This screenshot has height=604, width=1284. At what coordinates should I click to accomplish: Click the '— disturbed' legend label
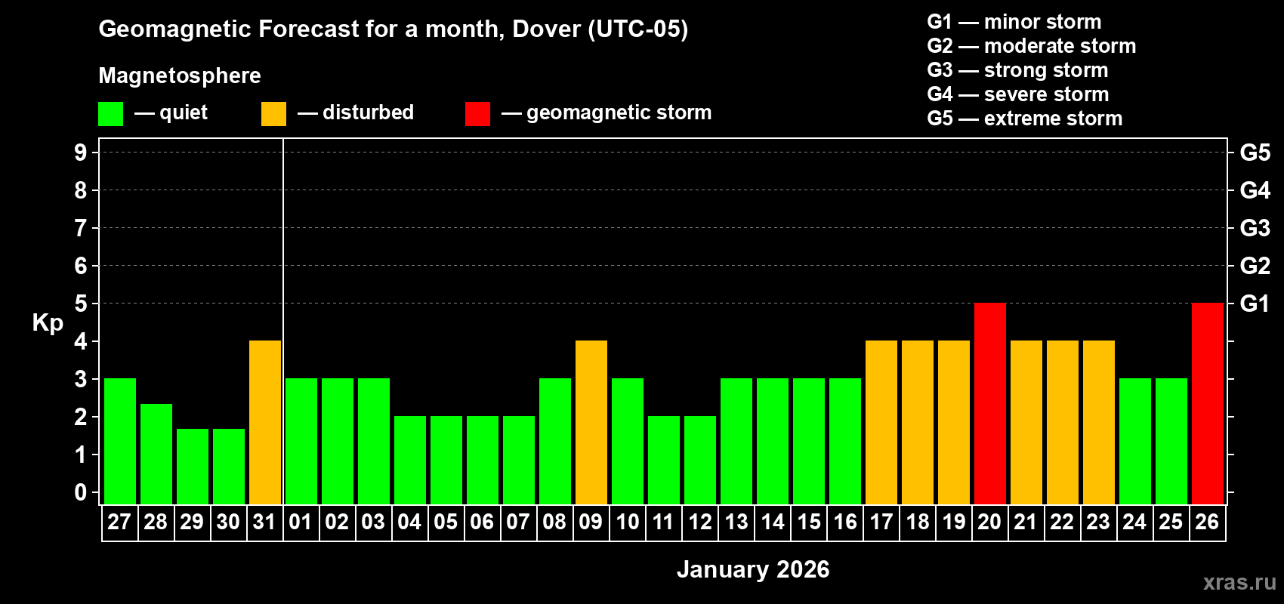coord(356,112)
